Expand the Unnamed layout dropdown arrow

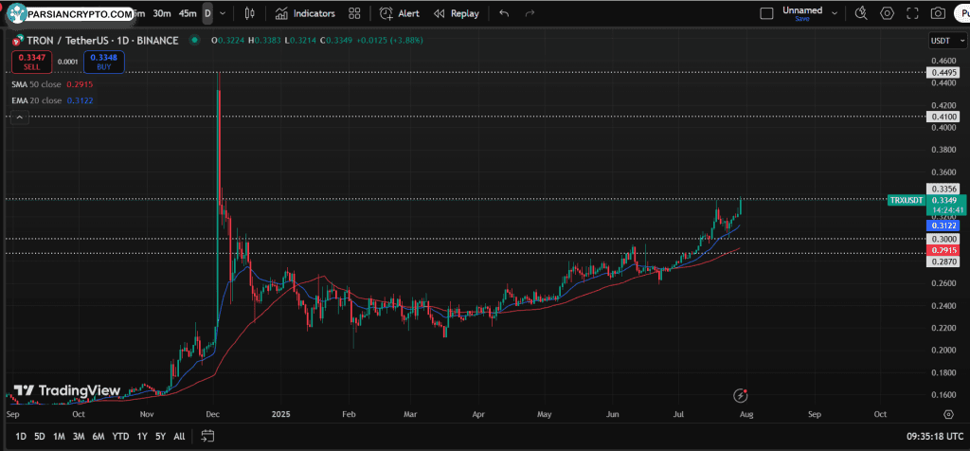coord(835,13)
